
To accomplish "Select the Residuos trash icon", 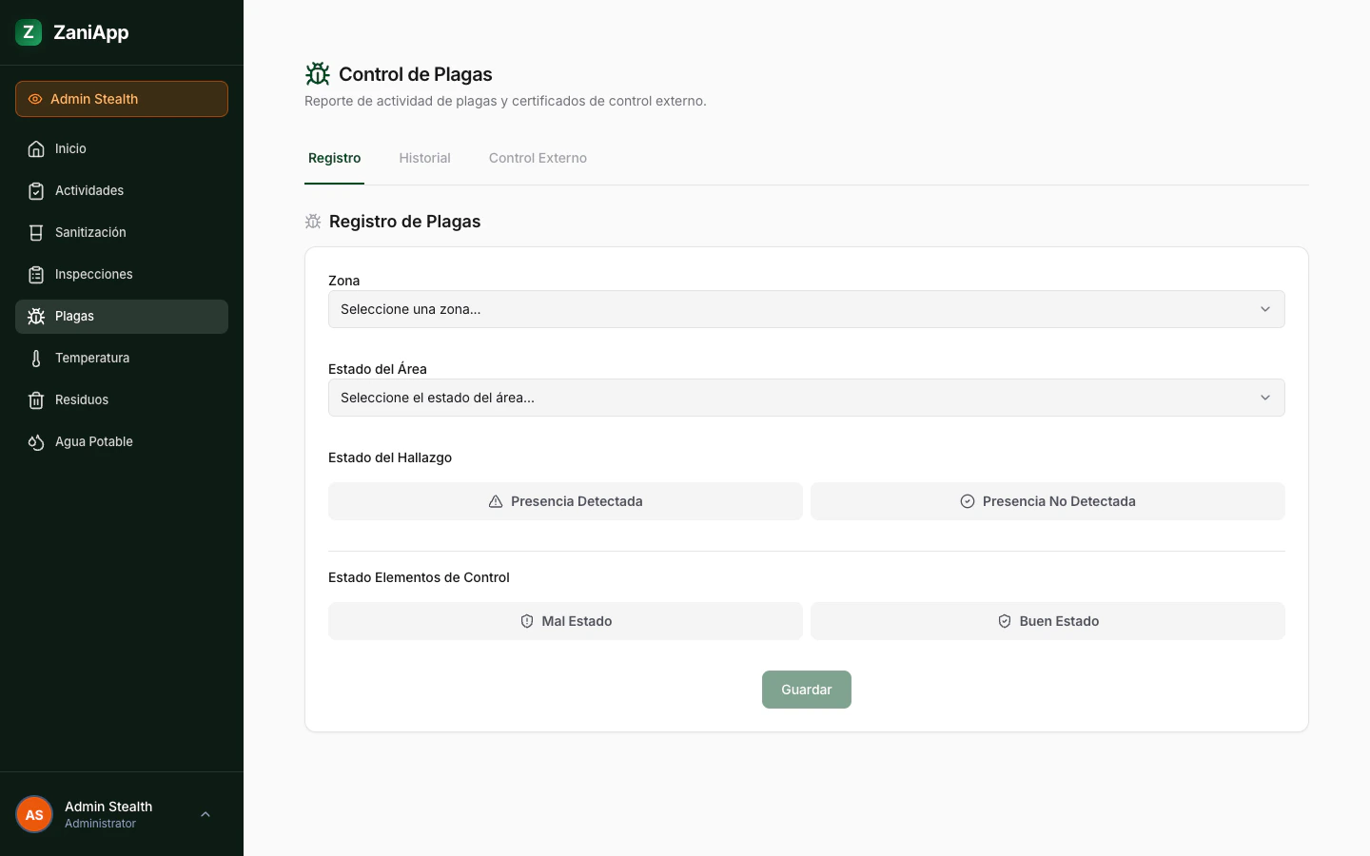I will tap(35, 399).
